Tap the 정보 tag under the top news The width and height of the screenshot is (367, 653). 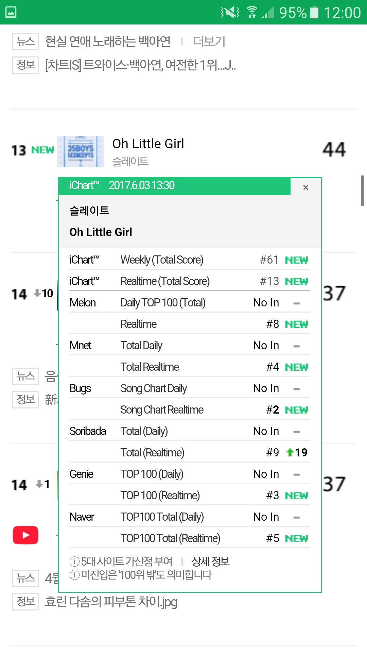click(25, 65)
